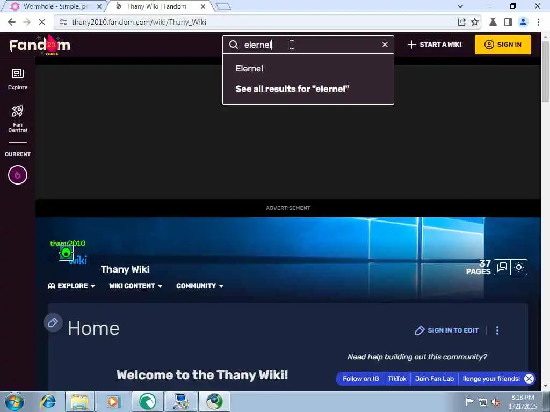Click the network tray icon
Image resolution: width=550 pixels, height=412 pixels.
pos(483,402)
